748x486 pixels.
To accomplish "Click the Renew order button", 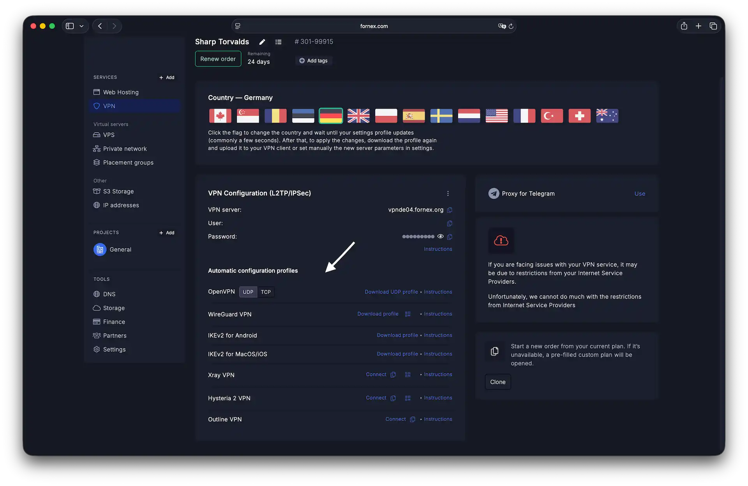I will (x=218, y=59).
